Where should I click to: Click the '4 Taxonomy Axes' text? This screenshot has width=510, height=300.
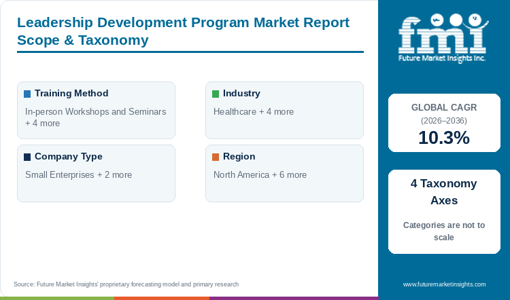point(444,192)
